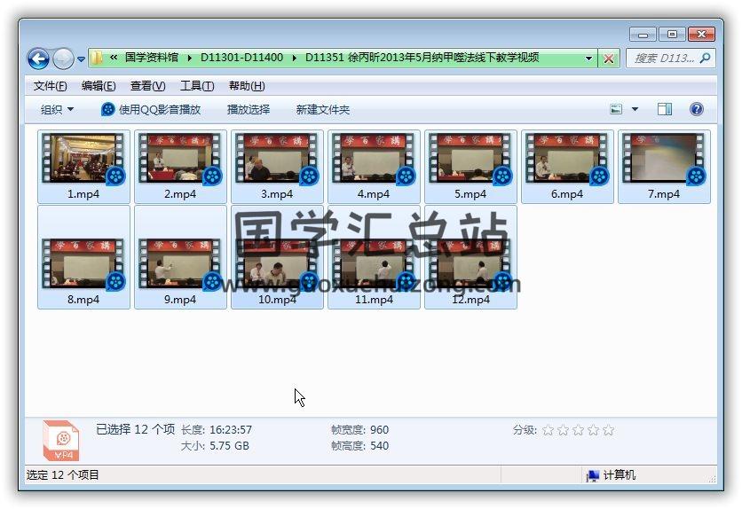Viewport: 742px width, 509px height.
Task: Click the QQ影音 badge on 1.mp4
Action: (x=115, y=176)
